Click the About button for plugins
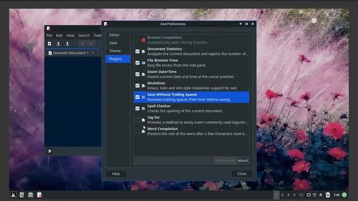This screenshot has height=201, width=358. [x=243, y=160]
